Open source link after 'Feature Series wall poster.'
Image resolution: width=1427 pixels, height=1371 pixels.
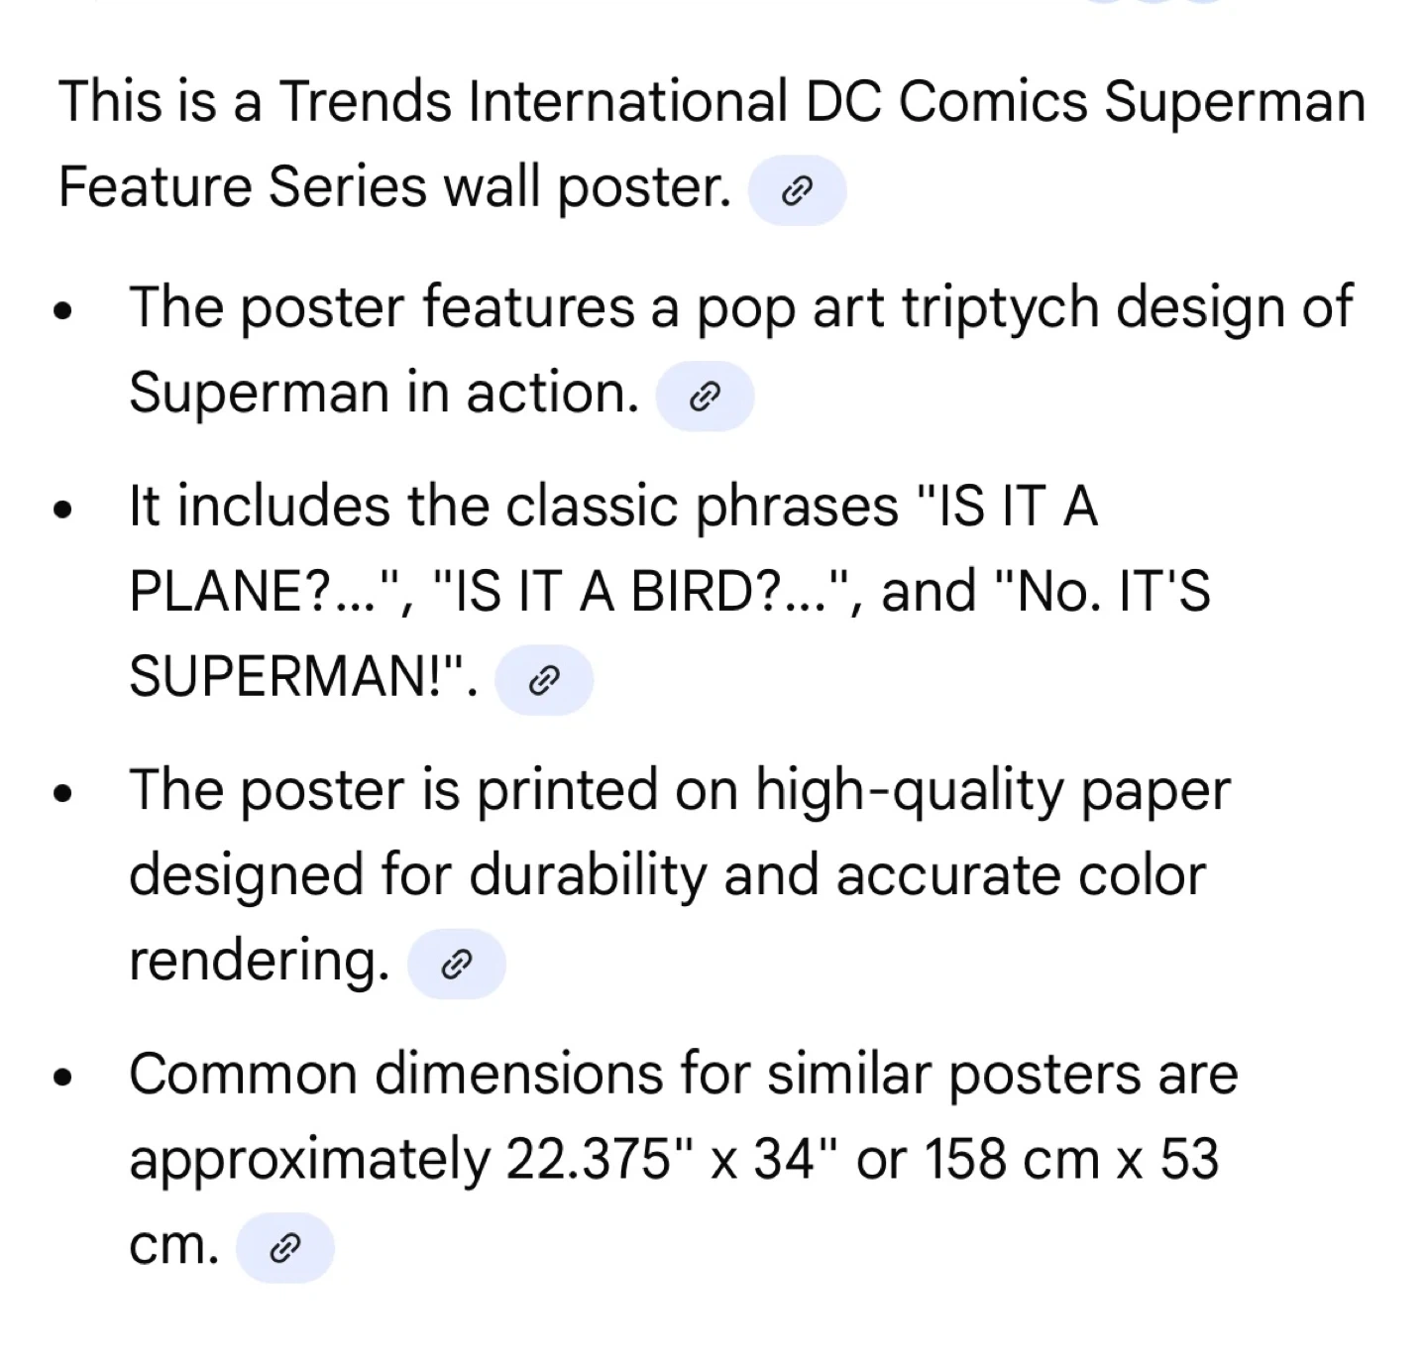(797, 190)
